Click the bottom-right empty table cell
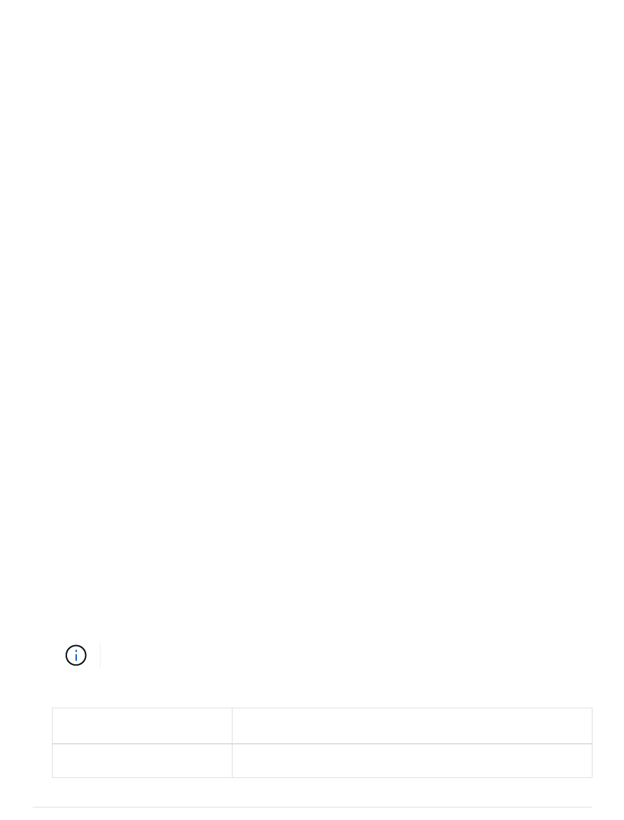The height and width of the screenshot is (820, 624). (412, 761)
